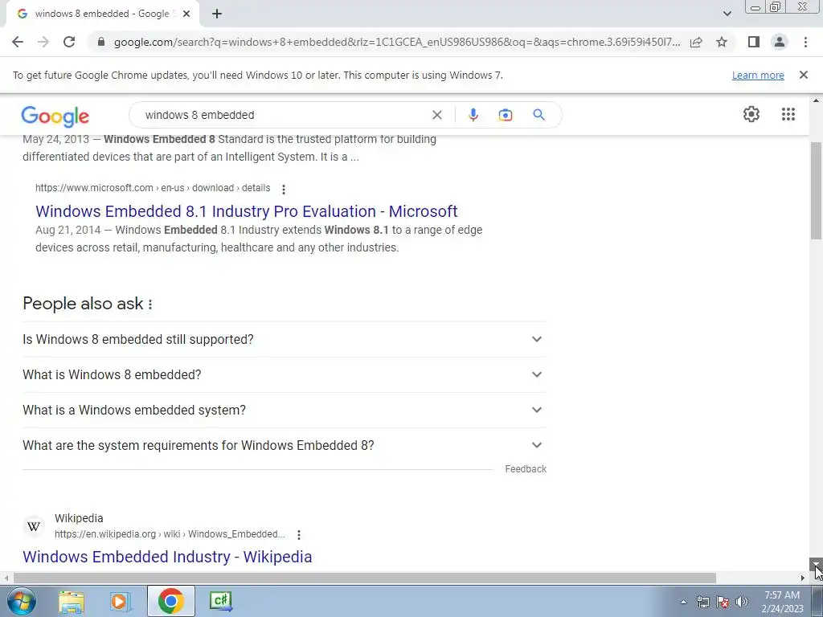The image size is (823, 617).
Task: Click the Wikipedia favicon of the result
Action: [x=34, y=526]
